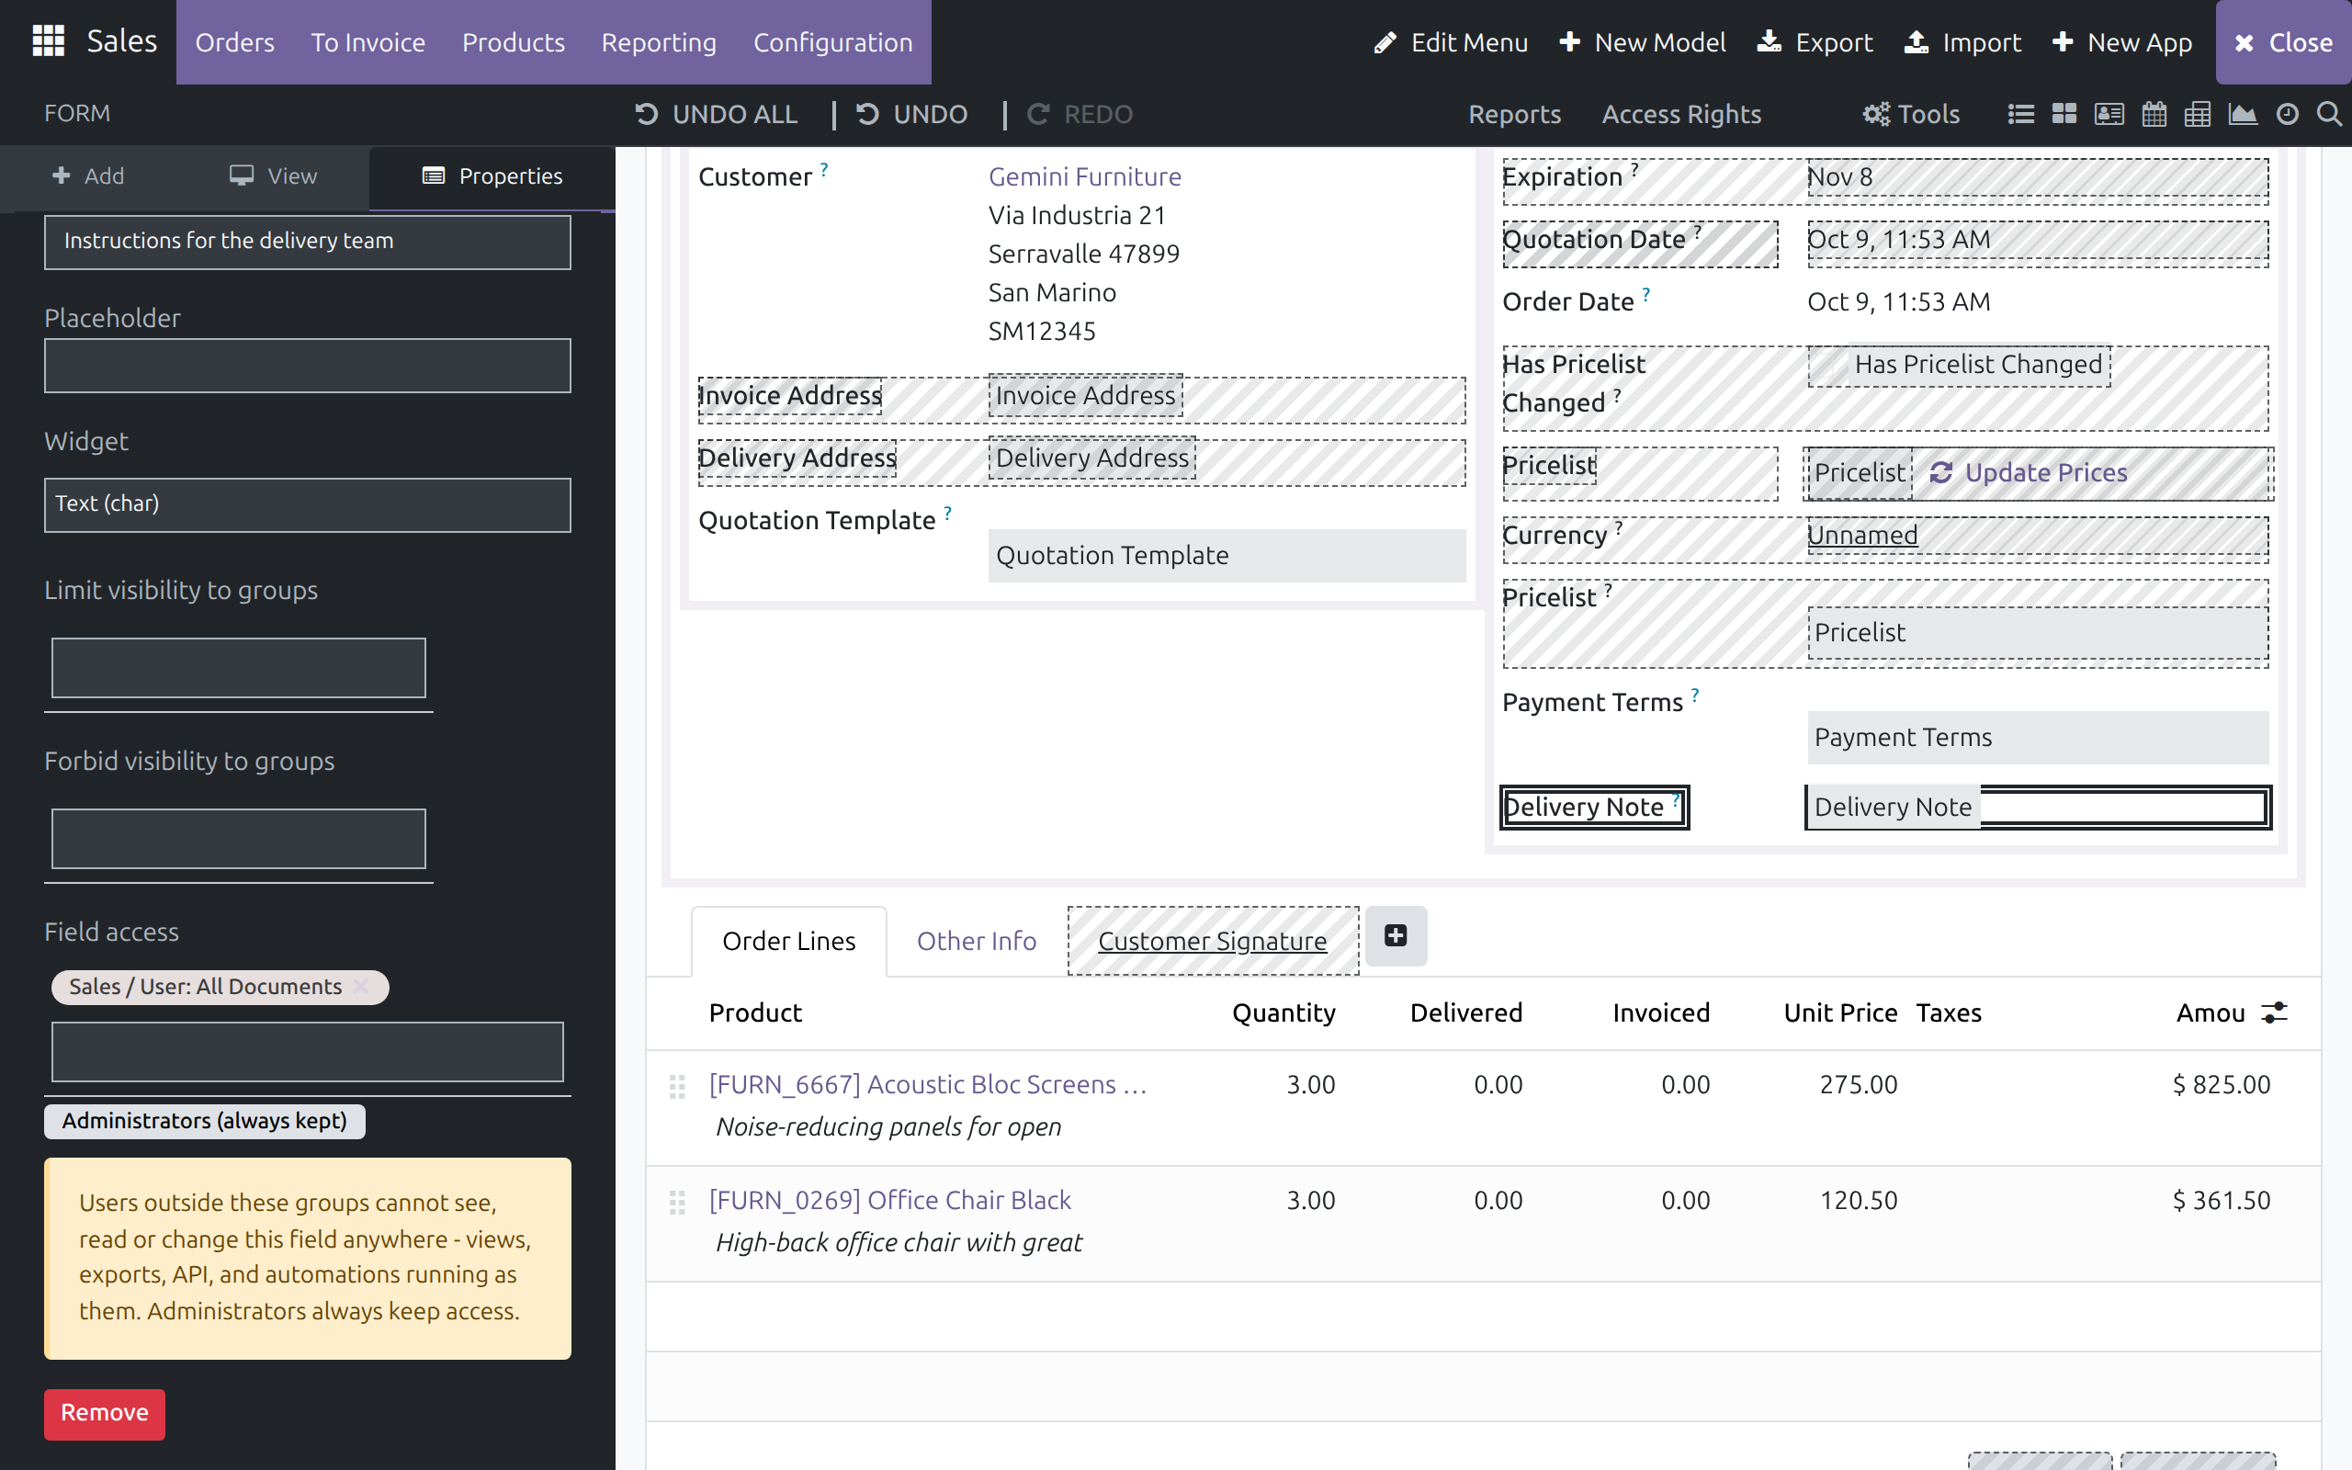Open the Gemini Furniture customer link
Viewport: 2352px width, 1470px height.
tap(1085, 176)
